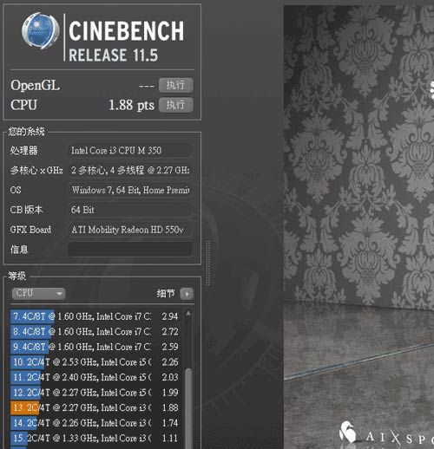The height and width of the screenshot is (449, 434).
Task: Click the AIXSPONZA bird logo in the render
Action: pyautogui.click(x=348, y=433)
